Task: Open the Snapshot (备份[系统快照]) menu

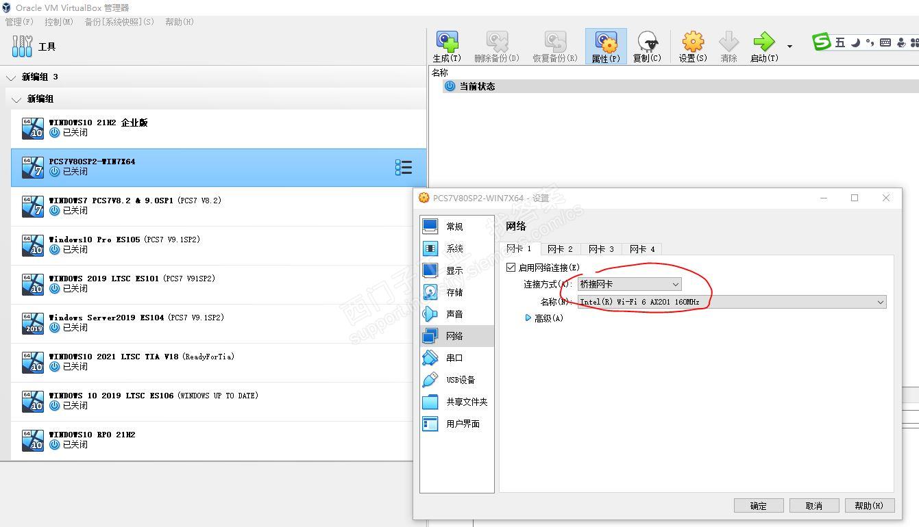Action: [x=119, y=22]
